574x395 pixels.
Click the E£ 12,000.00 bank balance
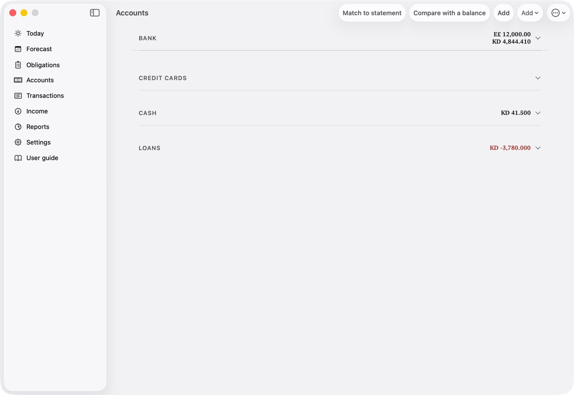(x=512, y=35)
